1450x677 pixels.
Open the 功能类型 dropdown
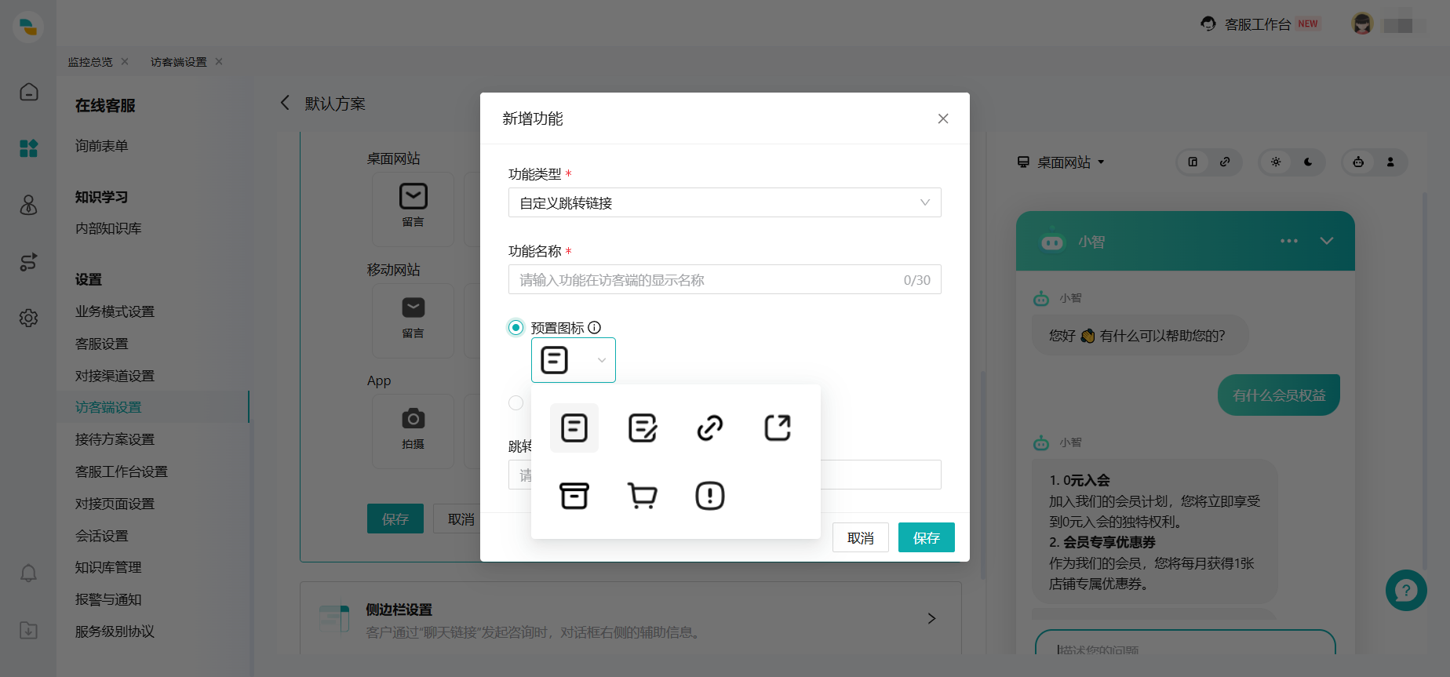tap(724, 202)
